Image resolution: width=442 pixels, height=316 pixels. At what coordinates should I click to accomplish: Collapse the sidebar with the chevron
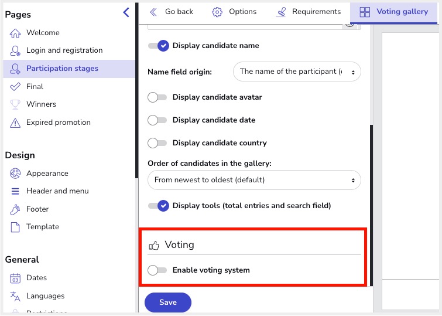[x=126, y=12]
